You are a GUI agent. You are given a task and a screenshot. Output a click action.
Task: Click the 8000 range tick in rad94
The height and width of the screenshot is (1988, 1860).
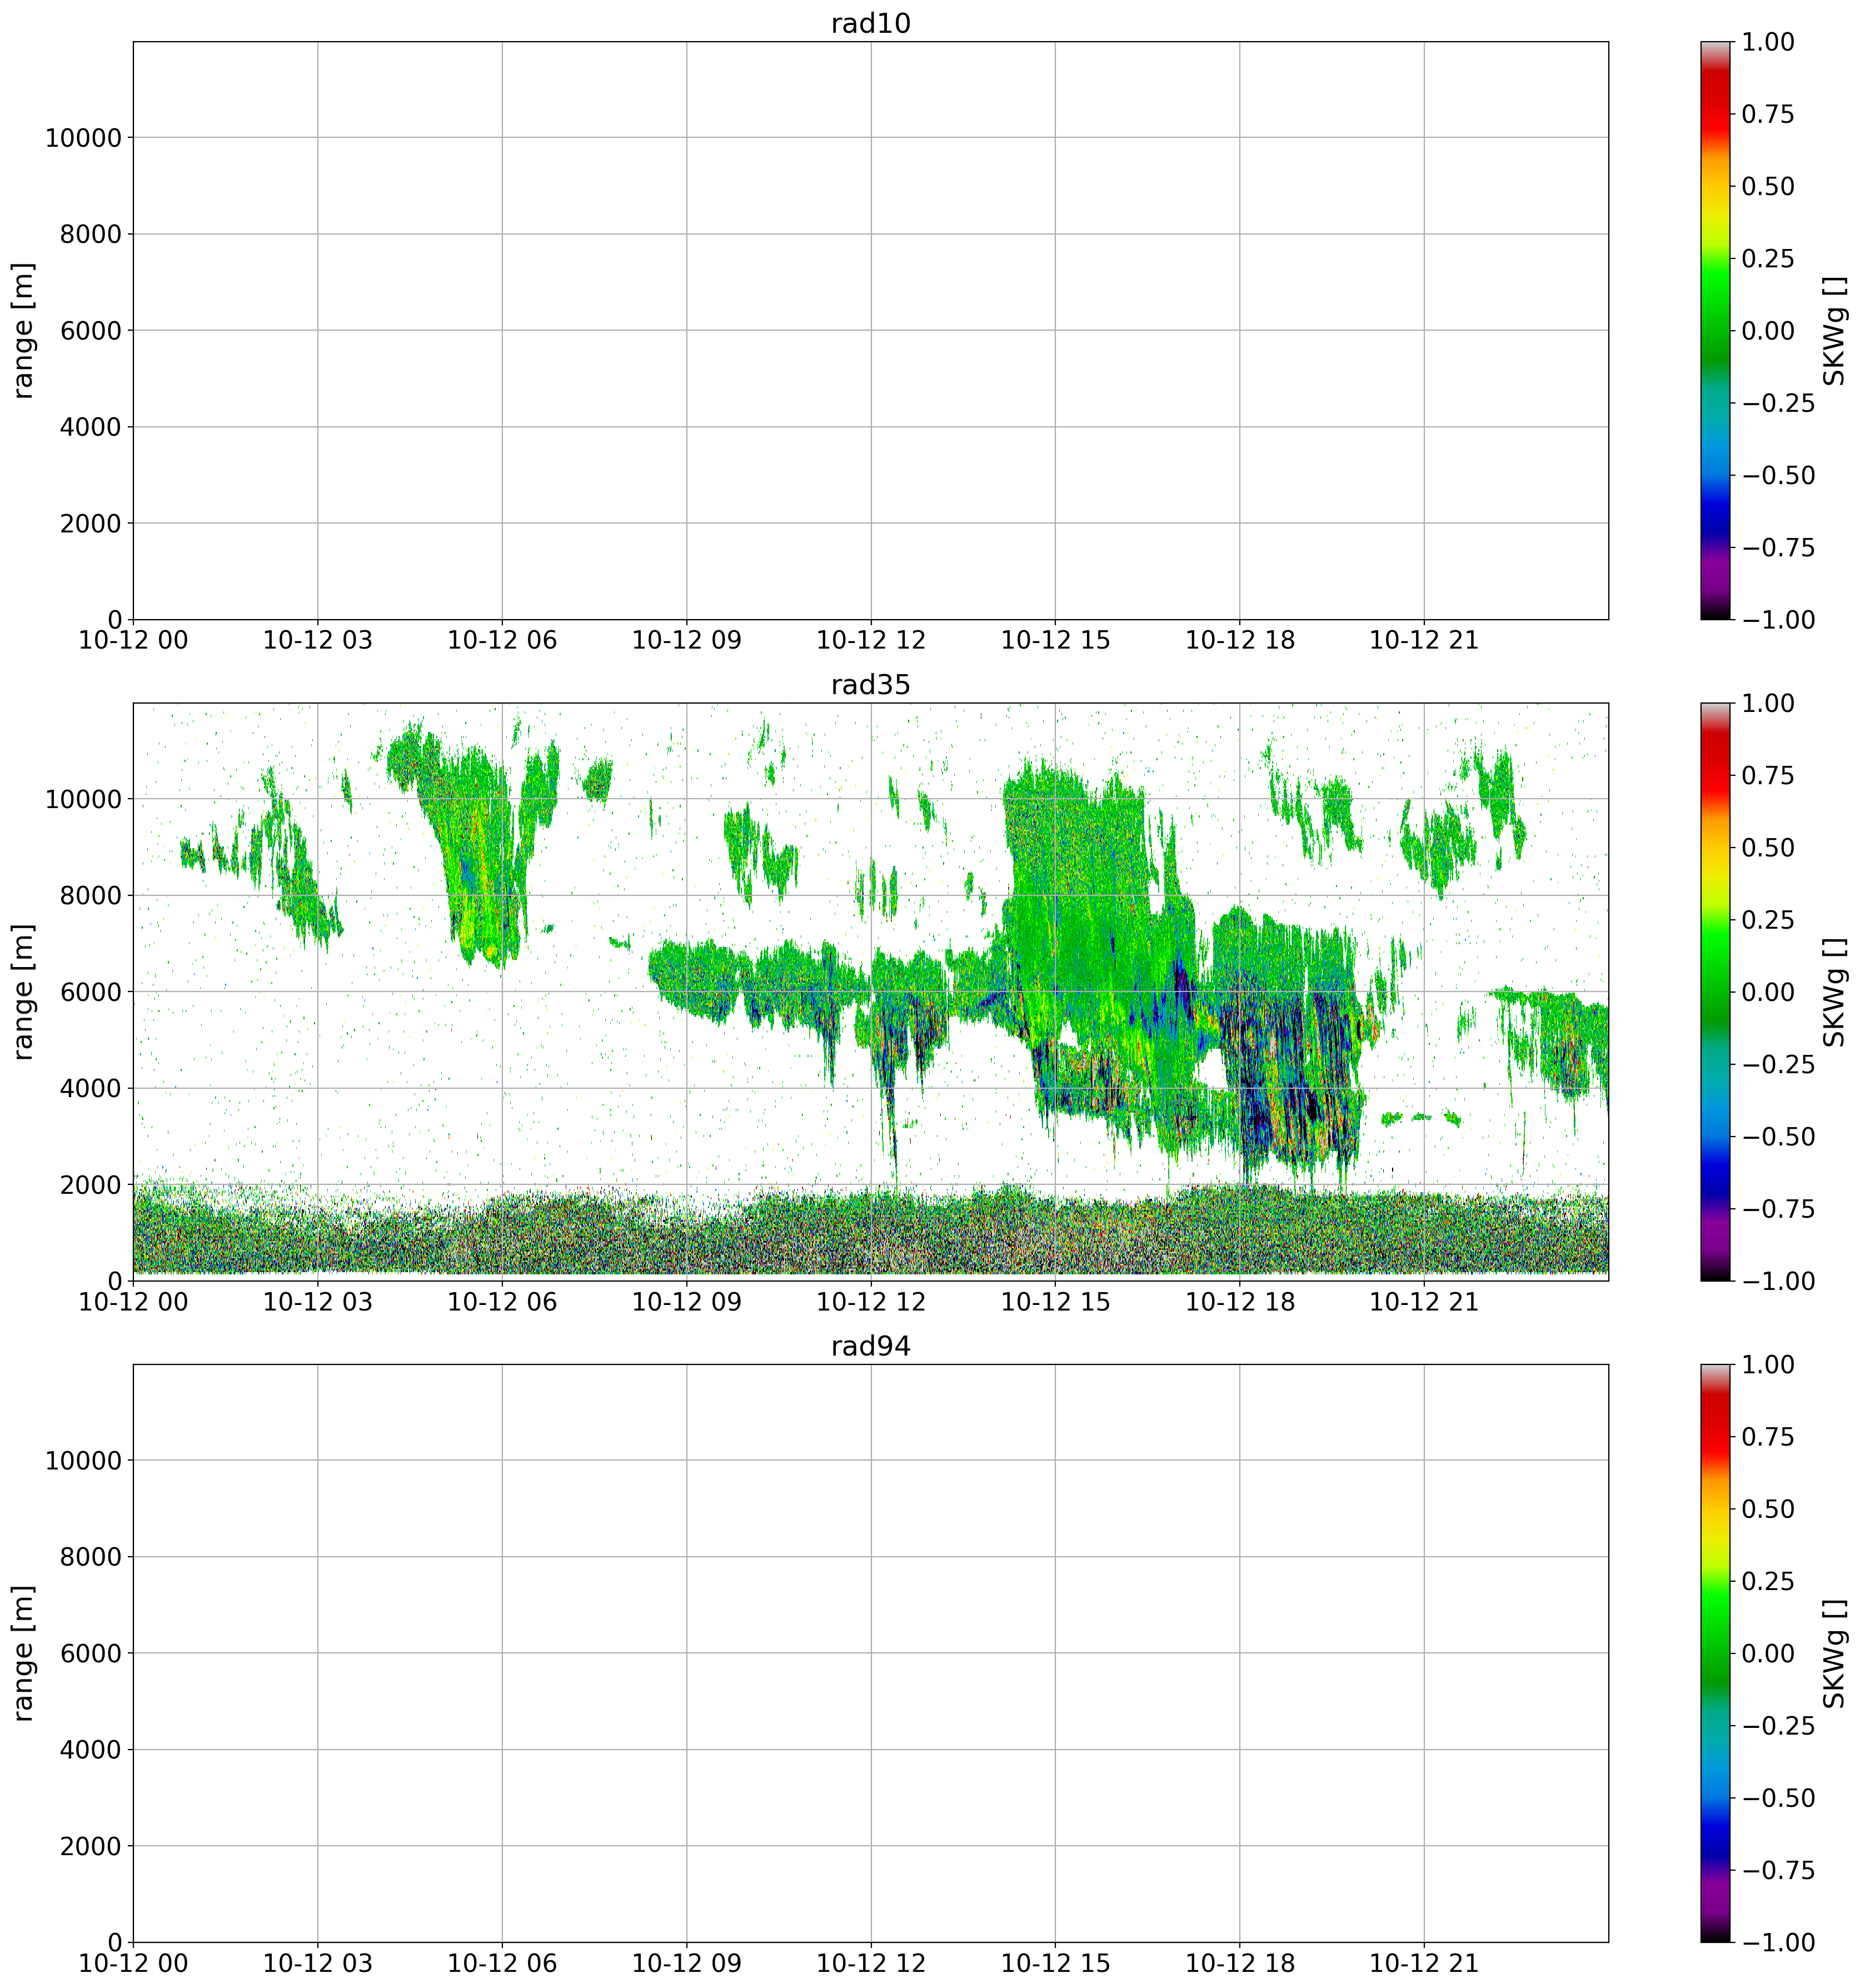[x=92, y=1557]
